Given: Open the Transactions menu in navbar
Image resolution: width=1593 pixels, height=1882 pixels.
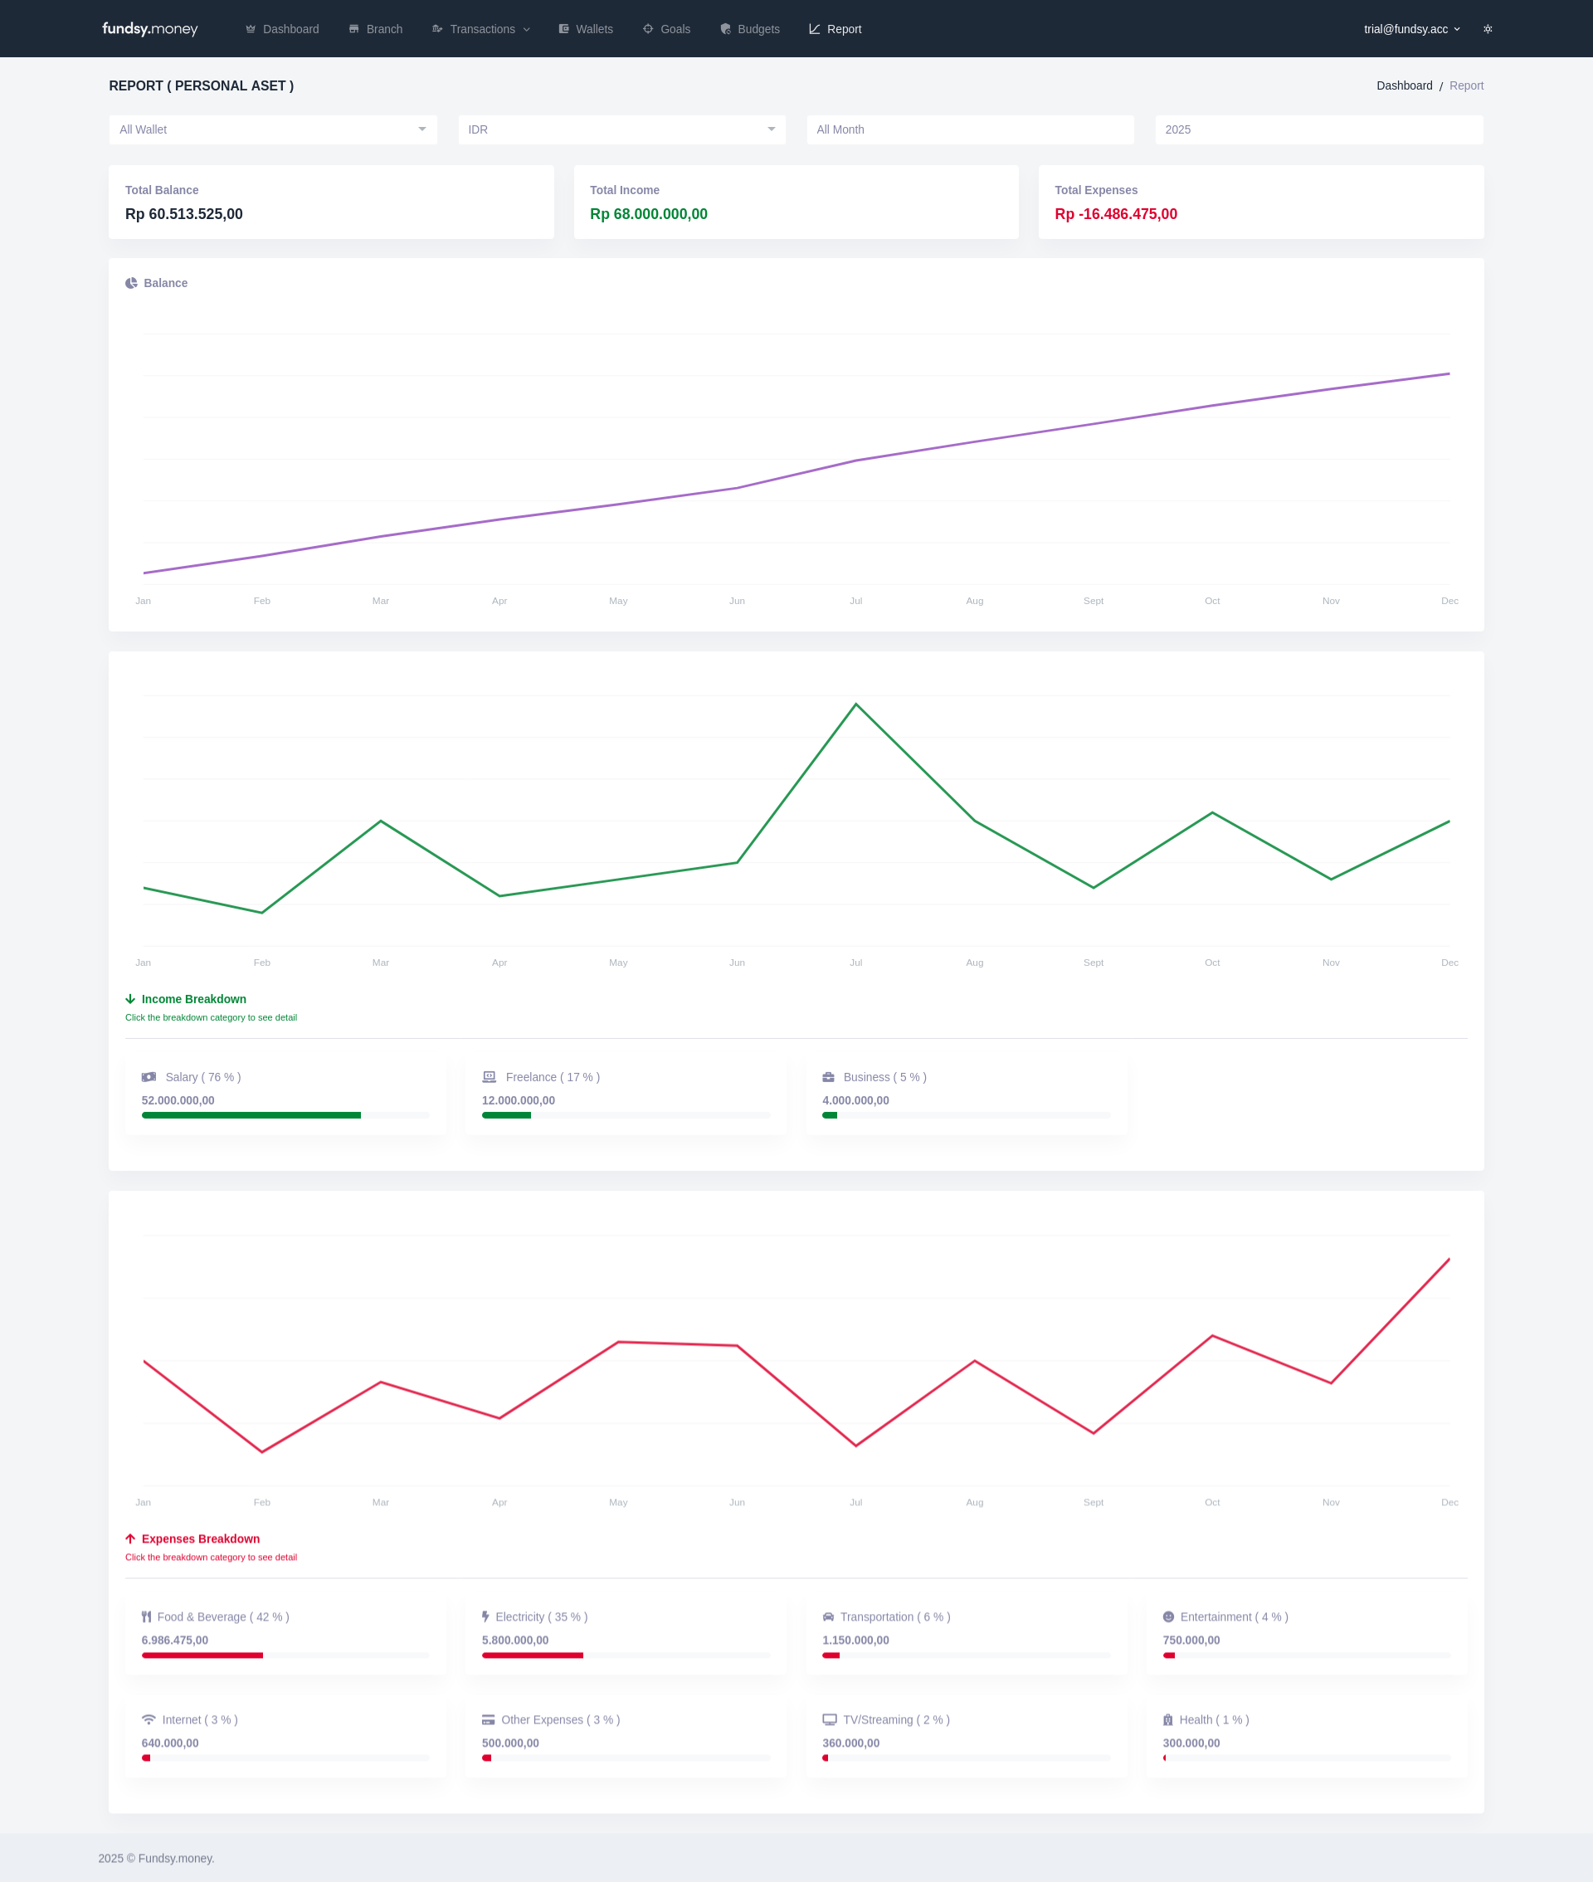Looking at the screenshot, I should click(x=481, y=29).
